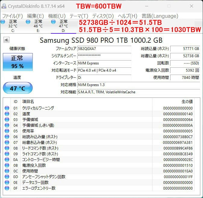The image size is (203, 198).
Task: Select the 総書き込み量 (ホスト) attribute row
Action: coord(99,142)
